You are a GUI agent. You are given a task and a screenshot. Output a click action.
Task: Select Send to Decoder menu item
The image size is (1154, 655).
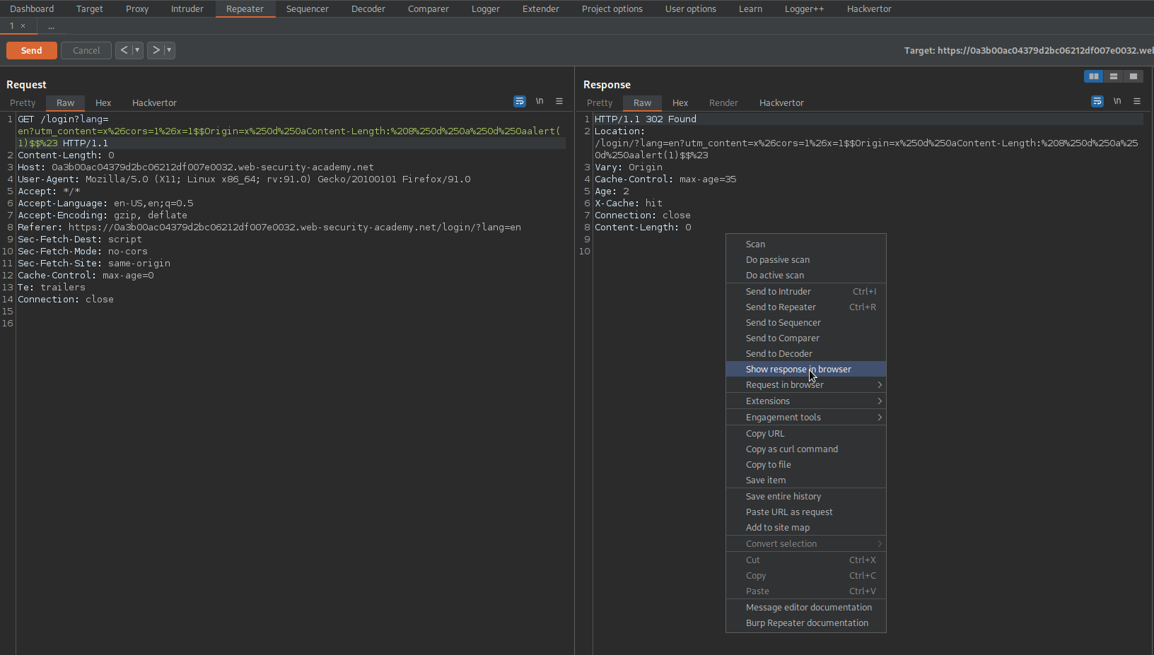(x=806, y=354)
